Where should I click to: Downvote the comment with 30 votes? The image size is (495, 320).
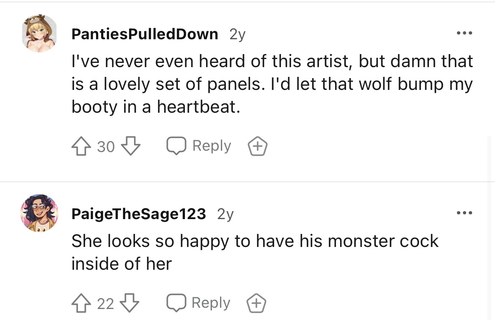click(131, 146)
